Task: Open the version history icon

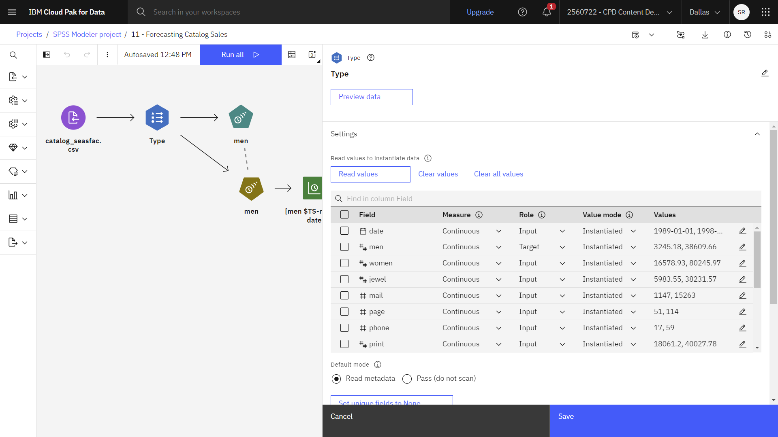Action: click(748, 35)
